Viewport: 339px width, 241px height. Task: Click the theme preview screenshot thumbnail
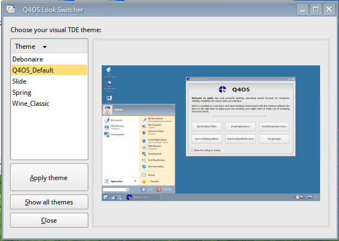211,133
